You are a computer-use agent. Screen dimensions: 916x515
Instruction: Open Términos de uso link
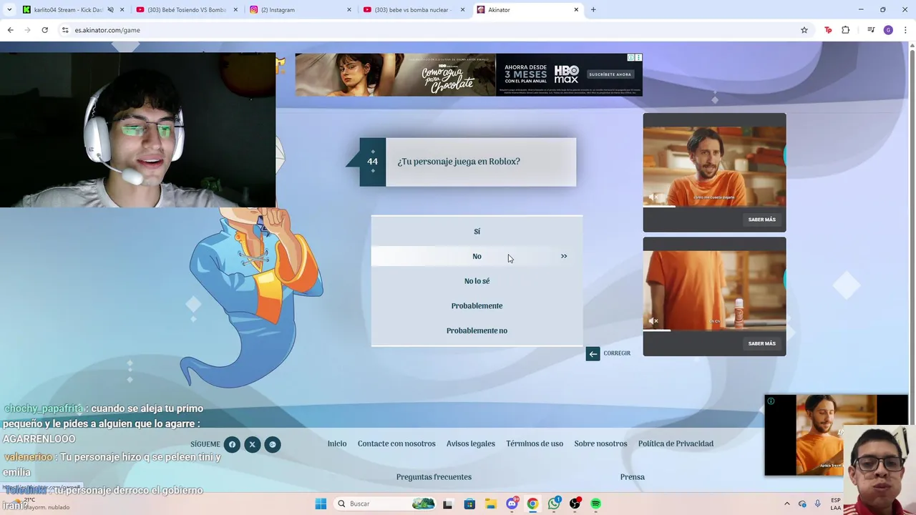point(535,443)
